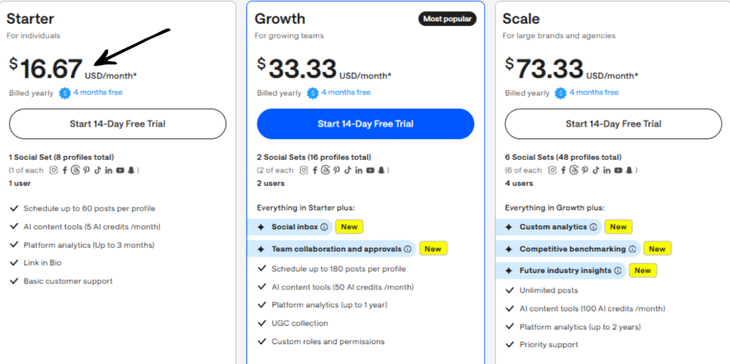Click Start 14-Day Free Trial on Scale plan

click(613, 124)
